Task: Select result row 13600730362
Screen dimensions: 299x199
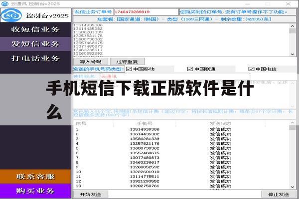Action: (181, 148)
